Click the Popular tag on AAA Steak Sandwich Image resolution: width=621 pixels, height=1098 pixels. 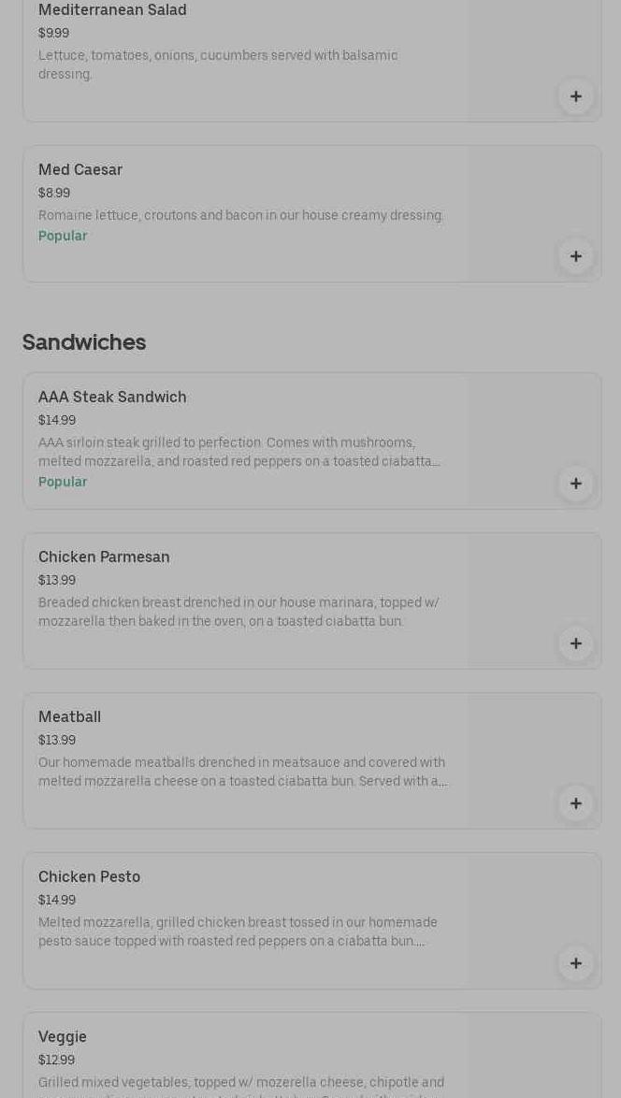(63, 483)
